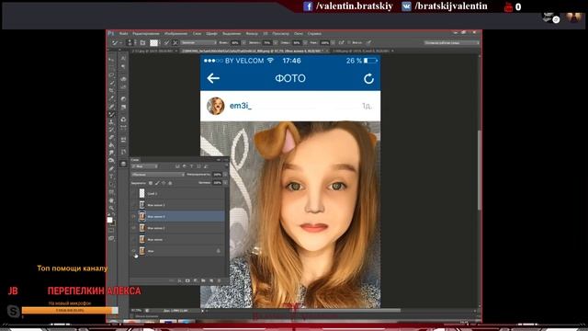Select the Quick Selection tool
Image resolution: width=588 pixels, height=331 pixels.
click(111, 83)
